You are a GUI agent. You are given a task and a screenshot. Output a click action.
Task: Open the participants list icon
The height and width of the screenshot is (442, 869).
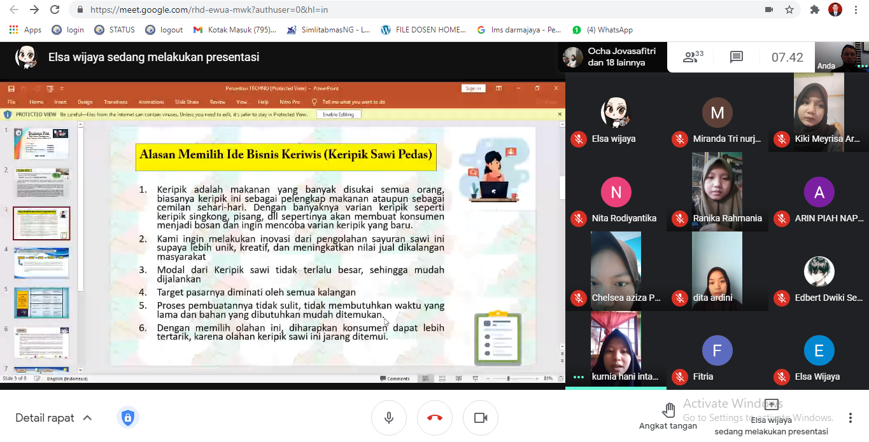pyautogui.click(x=693, y=57)
